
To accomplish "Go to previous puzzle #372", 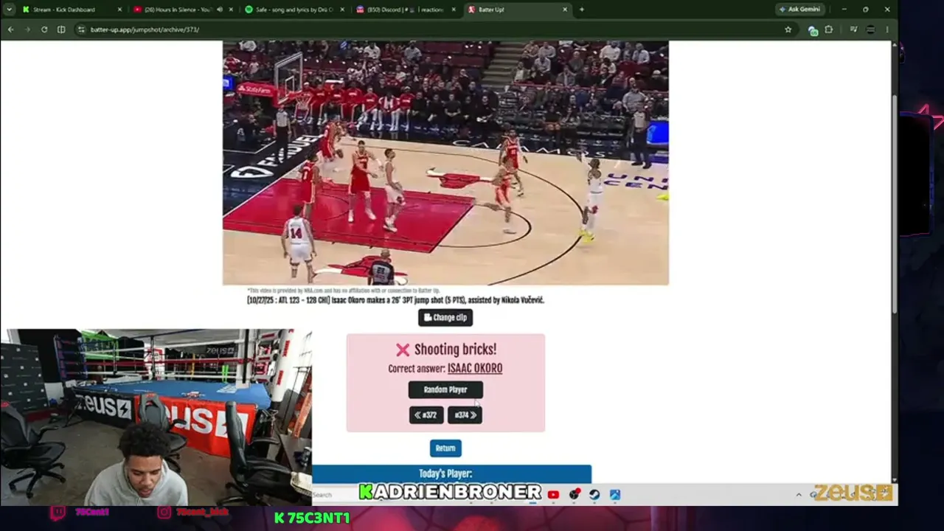I will [426, 415].
